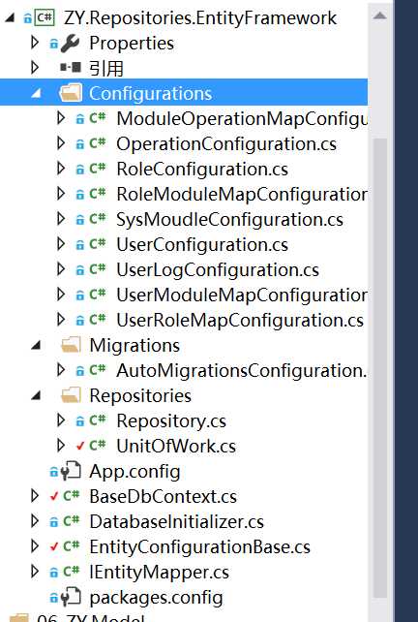Click the config file icon of packages.config
Viewport: 418px width, 622px height.
[x=71, y=597]
